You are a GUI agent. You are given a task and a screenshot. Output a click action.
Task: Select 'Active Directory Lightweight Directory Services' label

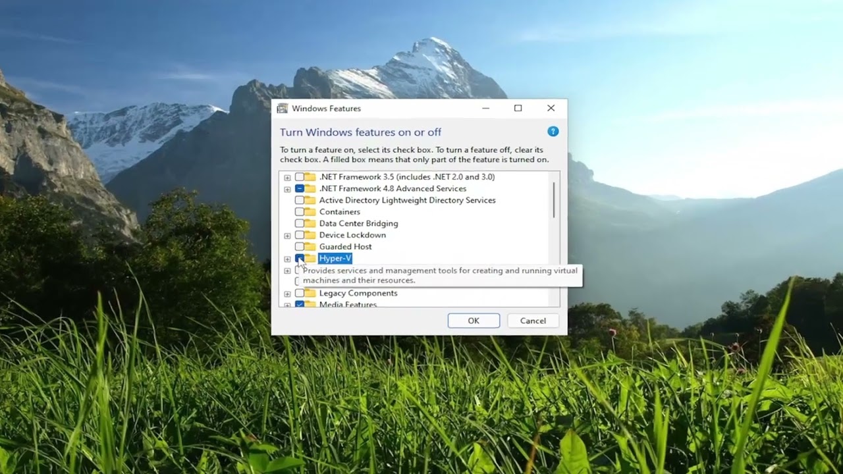pyautogui.click(x=407, y=200)
